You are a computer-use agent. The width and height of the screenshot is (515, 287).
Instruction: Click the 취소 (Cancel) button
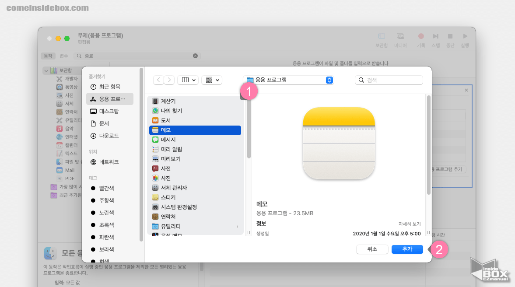click(x=372, y=249)
